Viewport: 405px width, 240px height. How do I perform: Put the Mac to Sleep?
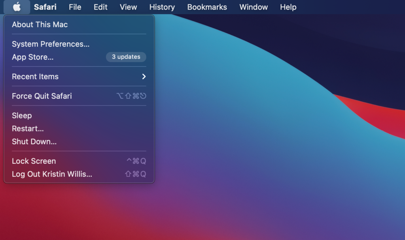(79, 116)
